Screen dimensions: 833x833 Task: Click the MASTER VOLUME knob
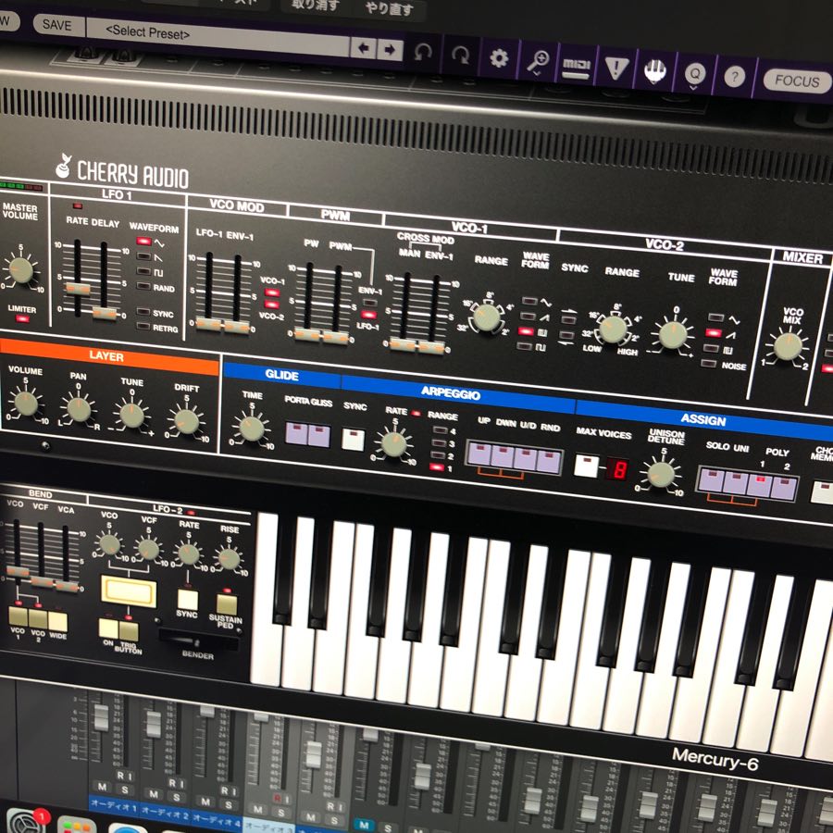[x=21, y=270]
